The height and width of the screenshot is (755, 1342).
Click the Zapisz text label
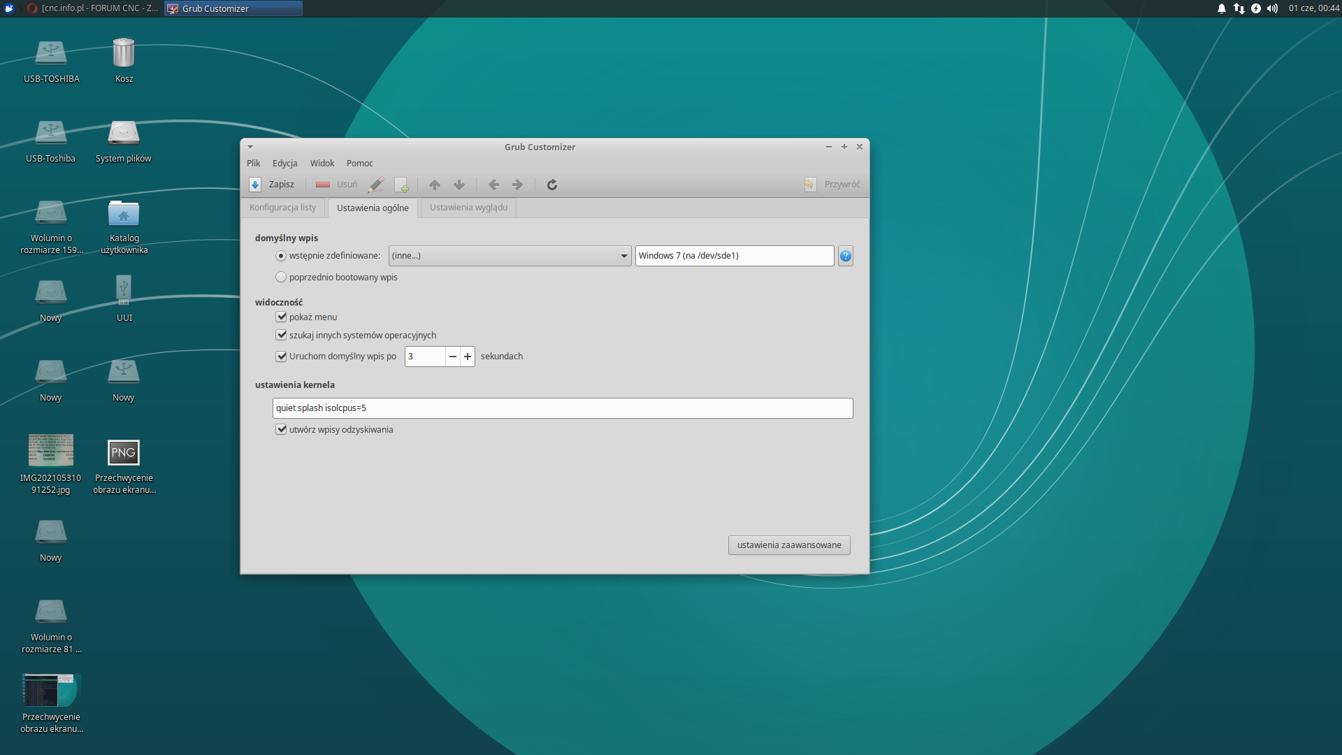tap(282, 185)
